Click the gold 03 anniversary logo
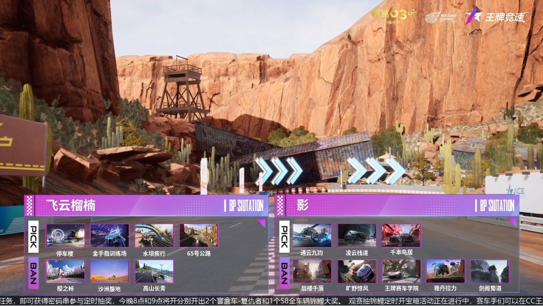The width and height of the screenshot is (543, 306). [x=394, y=16]
